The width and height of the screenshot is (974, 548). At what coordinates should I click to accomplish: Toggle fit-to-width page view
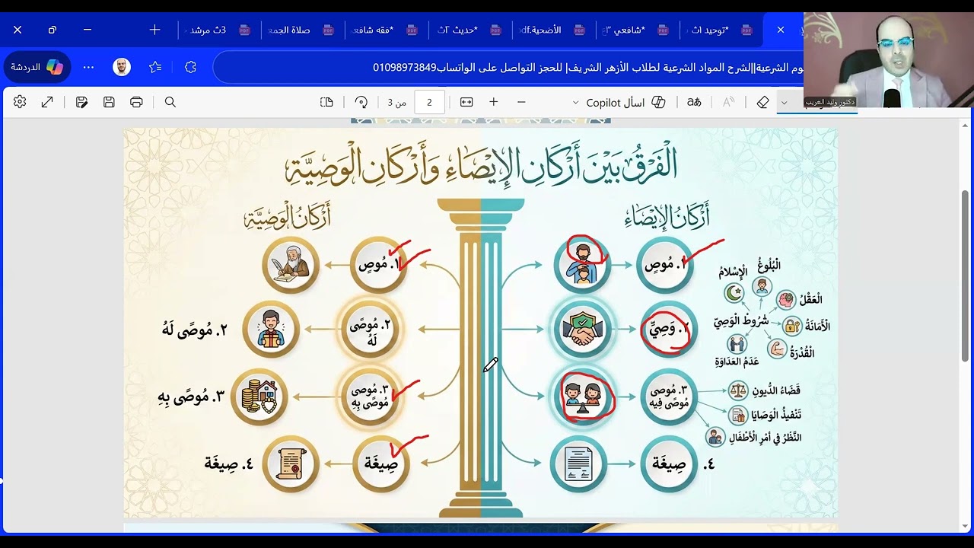pos(466,102)
